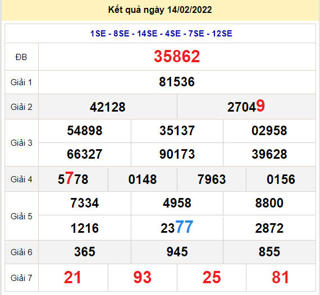Select second prize number 42128
This screenshot has height=295, width=320.
(108, 107)
